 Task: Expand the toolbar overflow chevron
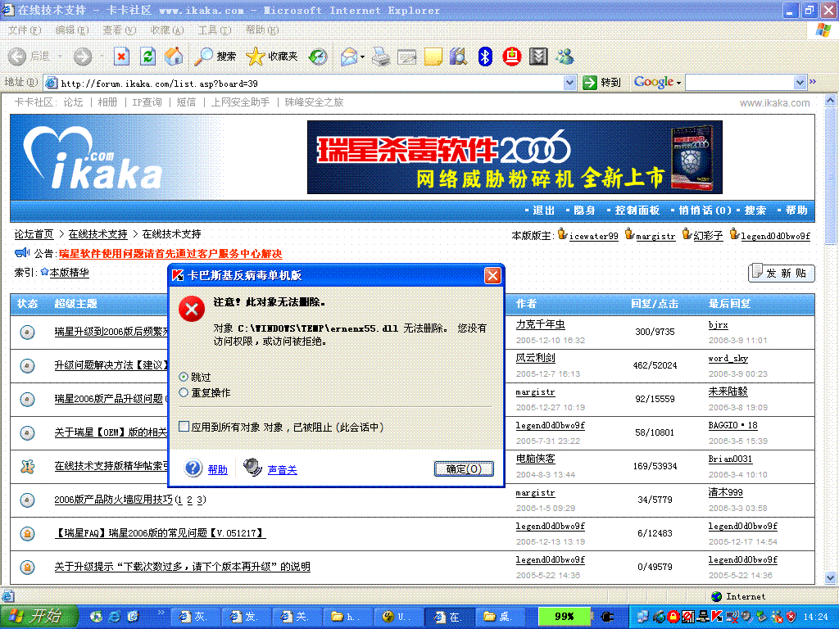813,81
